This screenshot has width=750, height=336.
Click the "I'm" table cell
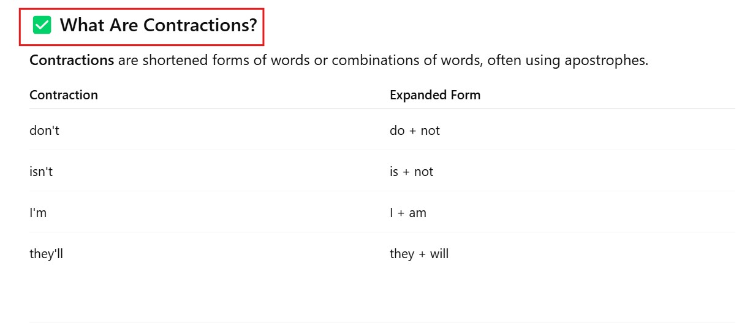tap(38, 213)
